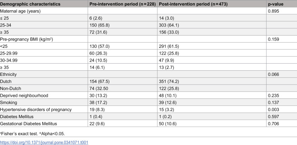Select the Deprived neighbourhood row label
The image size is (297, 145).
click(x=24, y=96)
